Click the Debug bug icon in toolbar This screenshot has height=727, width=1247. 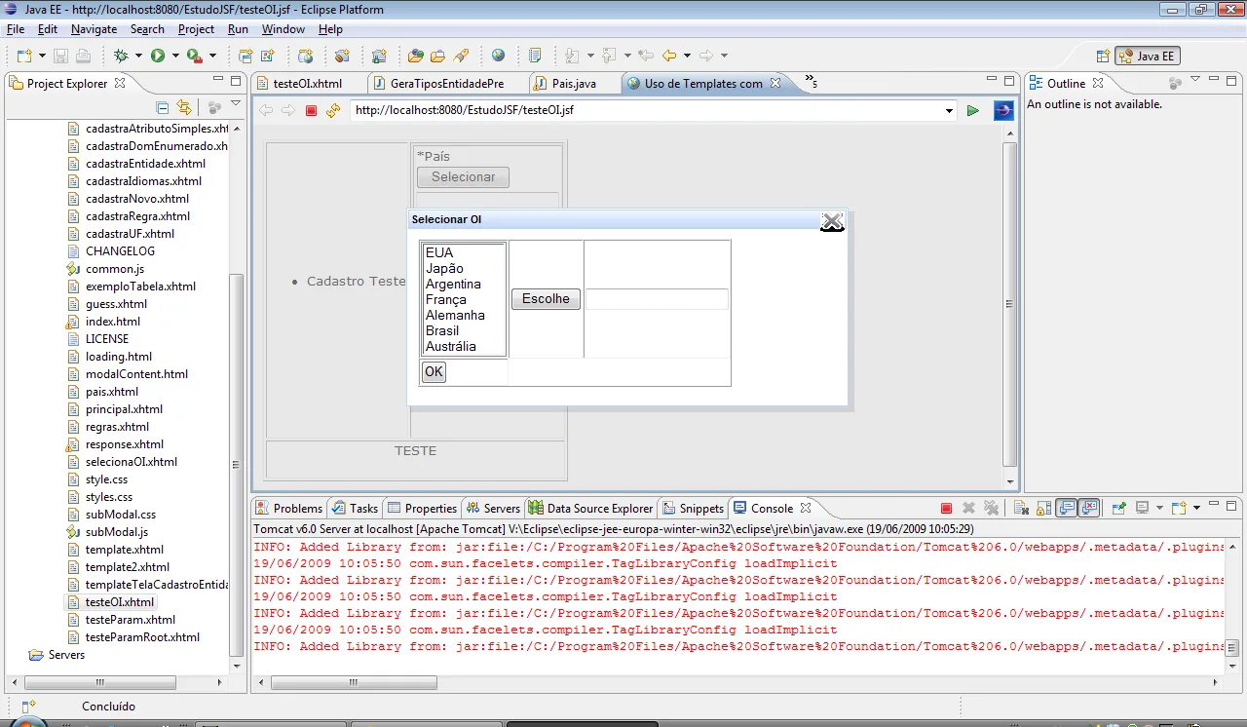point(121,56)
